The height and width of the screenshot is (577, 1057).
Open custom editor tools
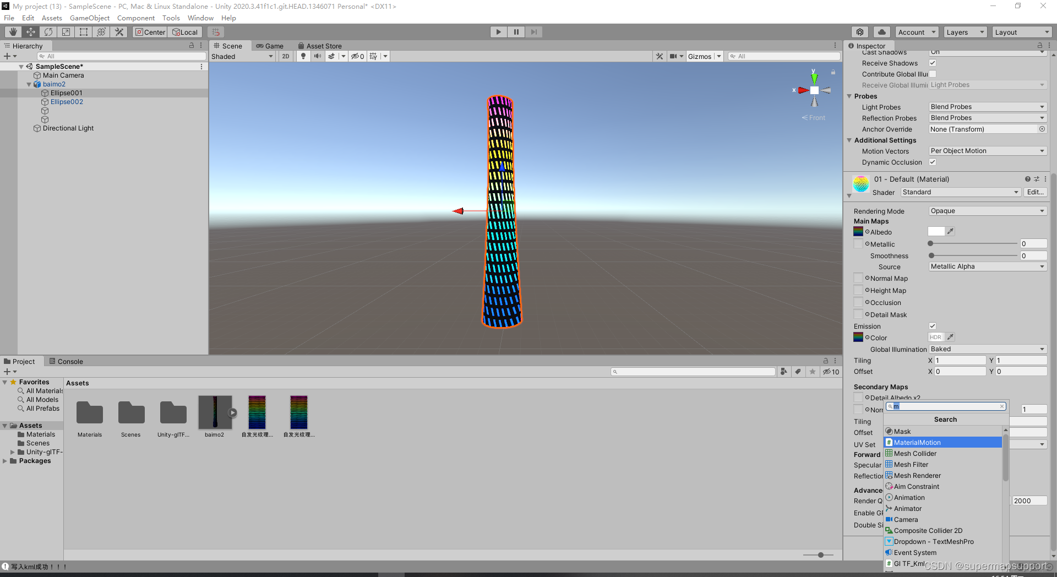click(119, 32)
